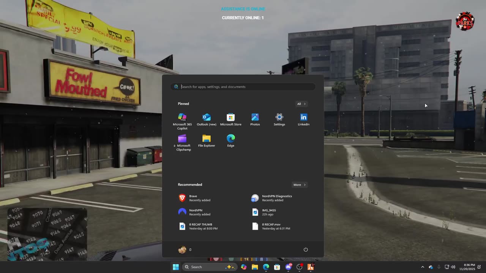The width and height of the screenshot is (486, 273).
Task: Open Microsoft Edge on the taskbar
Action: 266,267
